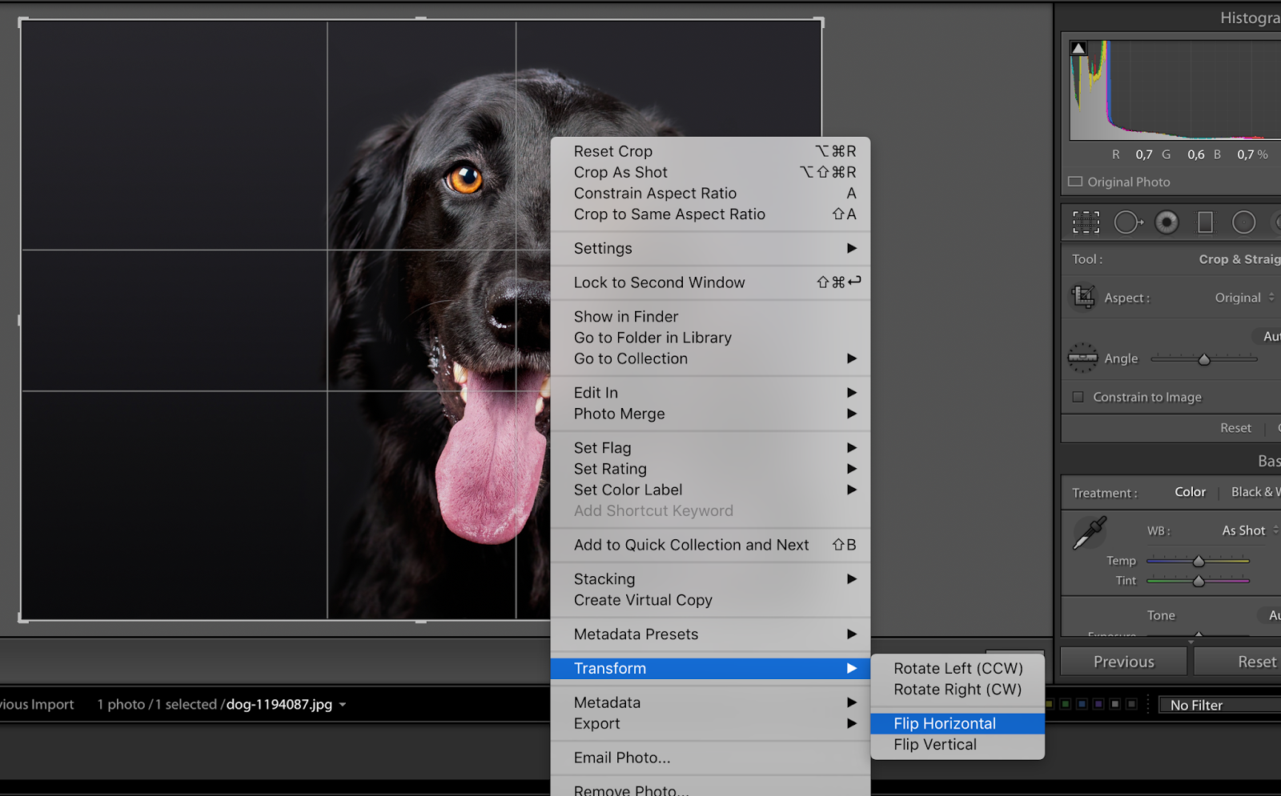Enable the Constrain to Image checkbox
This screenshot has width=1281, height=796.
(1076, 397)
